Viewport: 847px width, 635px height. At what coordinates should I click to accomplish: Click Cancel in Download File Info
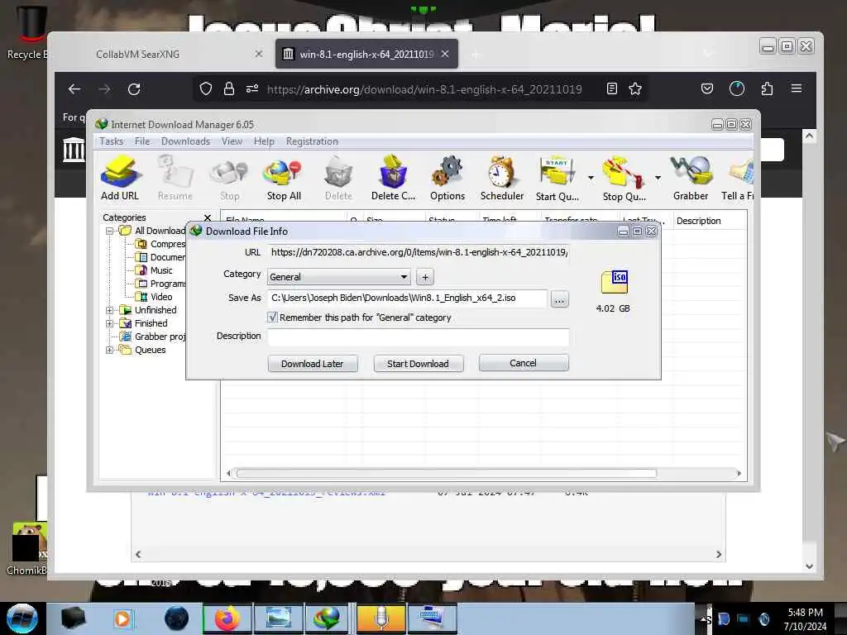pos(524,363)
